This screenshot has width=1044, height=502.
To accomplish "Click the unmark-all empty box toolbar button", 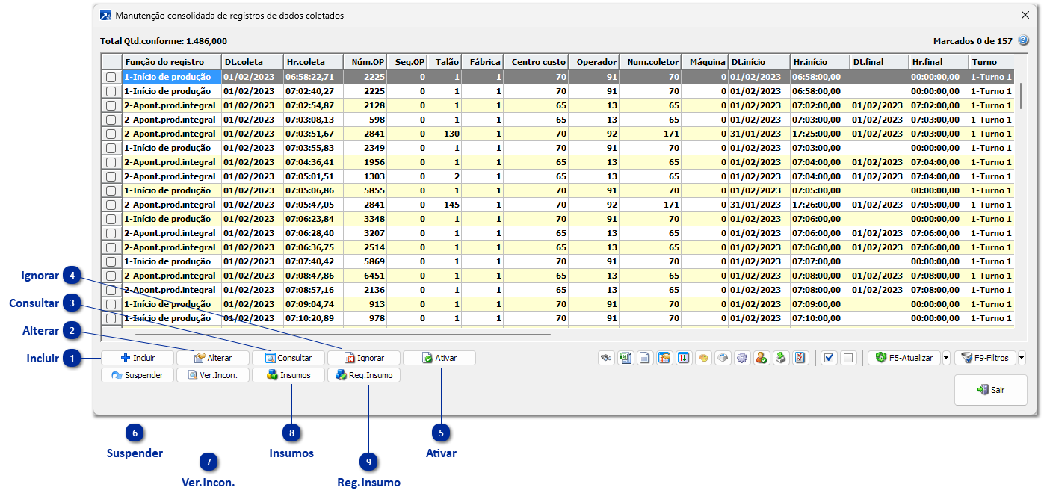I will click(x=847, y=358).
